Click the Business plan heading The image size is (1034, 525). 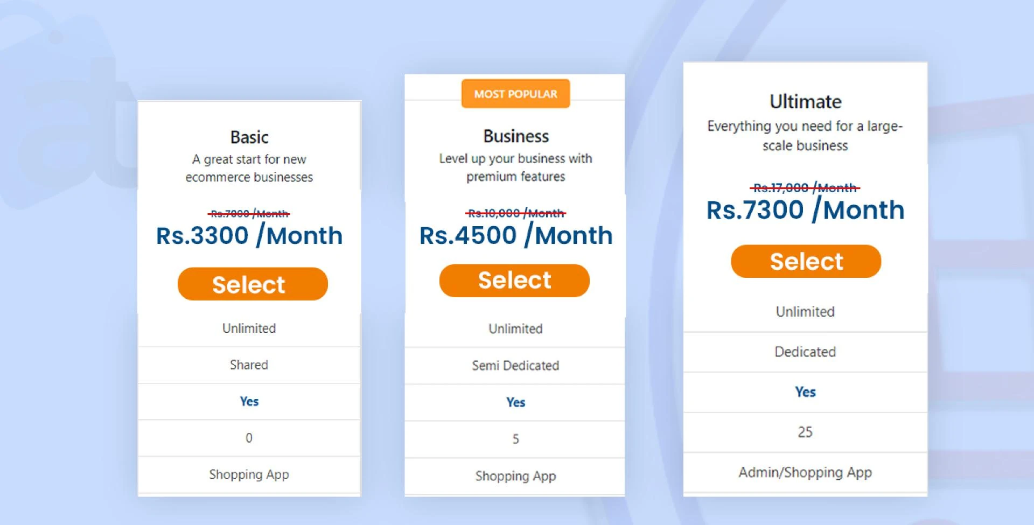pyautogui.click(x=516, y=136)
